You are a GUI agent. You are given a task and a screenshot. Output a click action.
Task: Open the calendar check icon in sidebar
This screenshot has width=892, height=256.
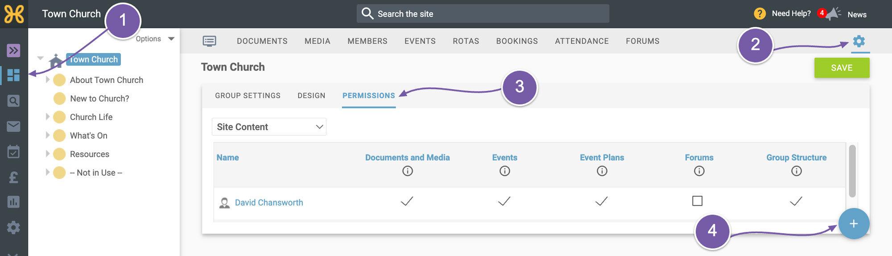click(13, 152)
